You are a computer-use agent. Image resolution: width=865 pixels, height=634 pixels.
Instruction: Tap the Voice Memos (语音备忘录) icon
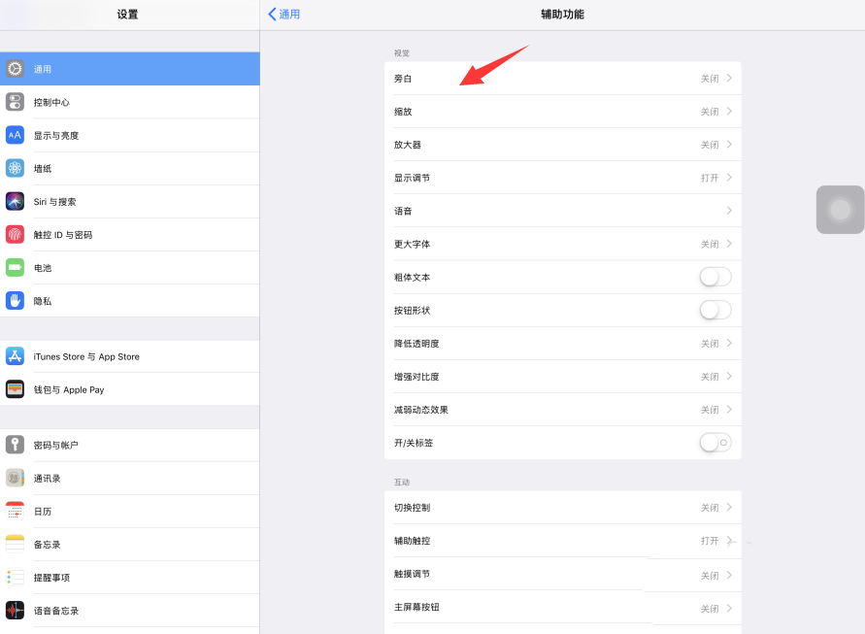[15, 611]
